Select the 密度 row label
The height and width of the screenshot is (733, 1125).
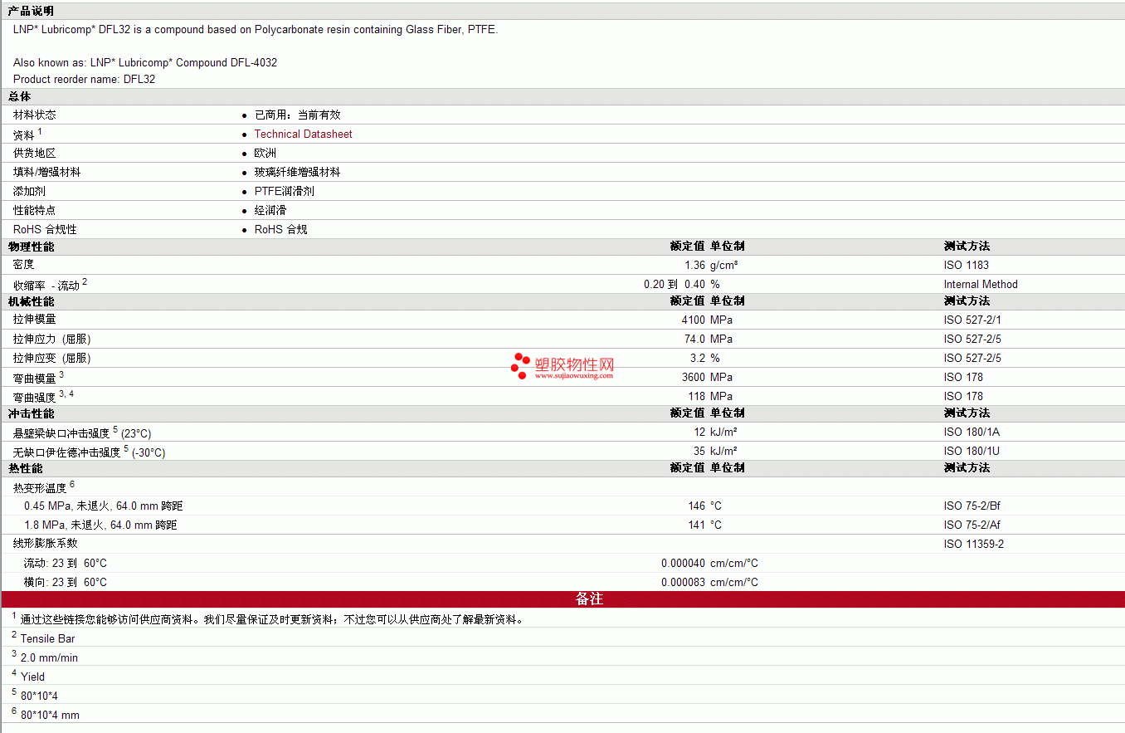[24, 265]
